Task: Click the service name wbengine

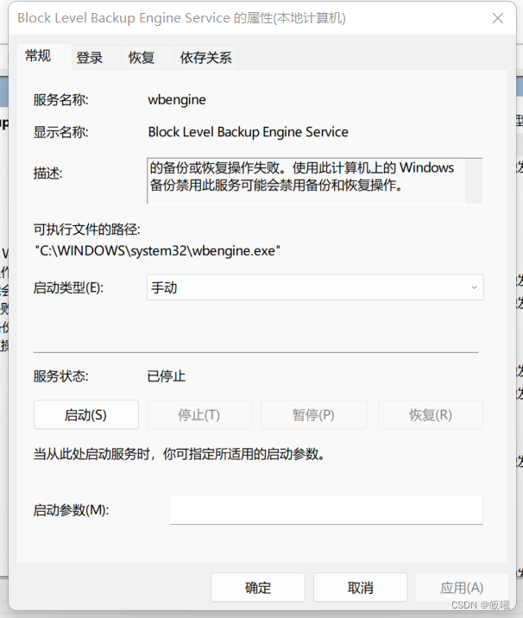Action: click(177, 100)
